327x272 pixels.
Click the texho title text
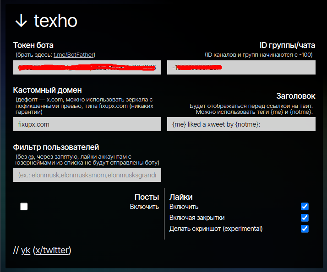pyautogui.click(x=56, y=21)
